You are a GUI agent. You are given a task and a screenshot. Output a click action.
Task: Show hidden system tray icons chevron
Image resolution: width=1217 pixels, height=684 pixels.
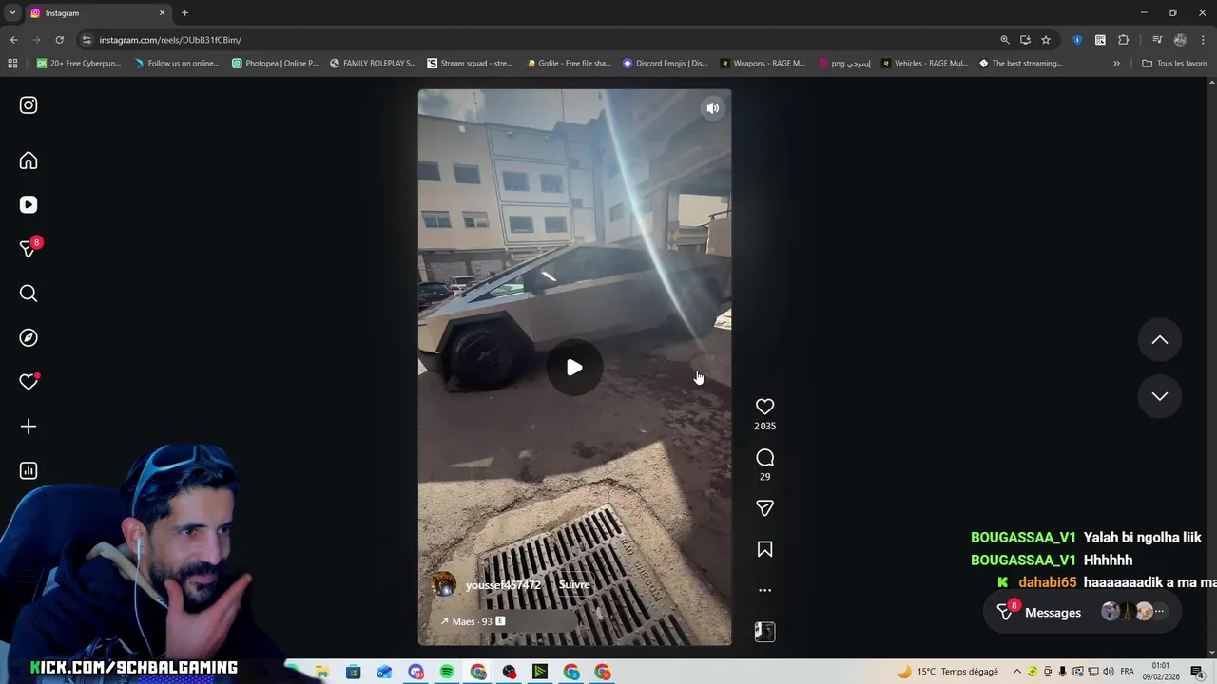pos(1016,672)
